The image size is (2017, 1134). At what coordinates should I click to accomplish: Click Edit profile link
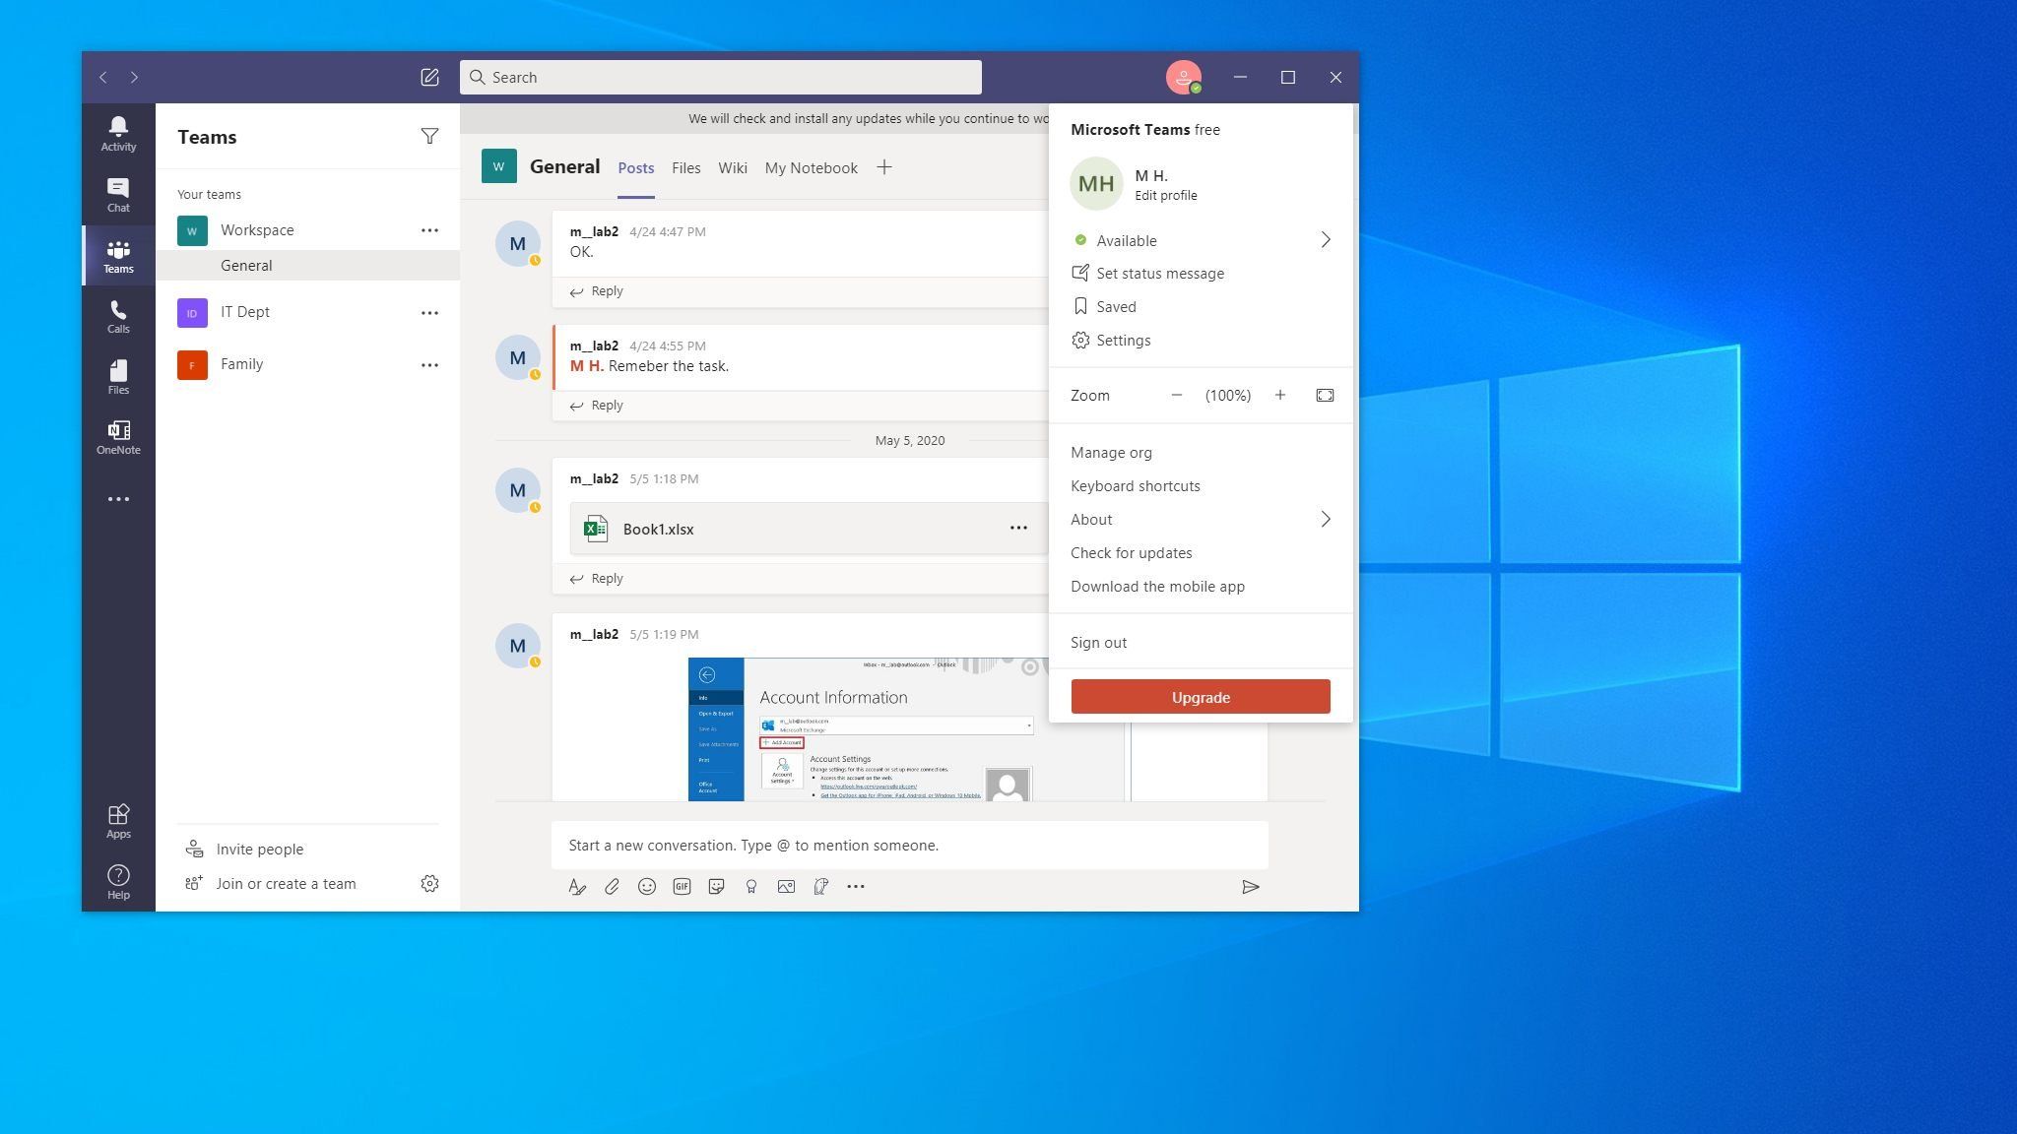(1165, 196)
